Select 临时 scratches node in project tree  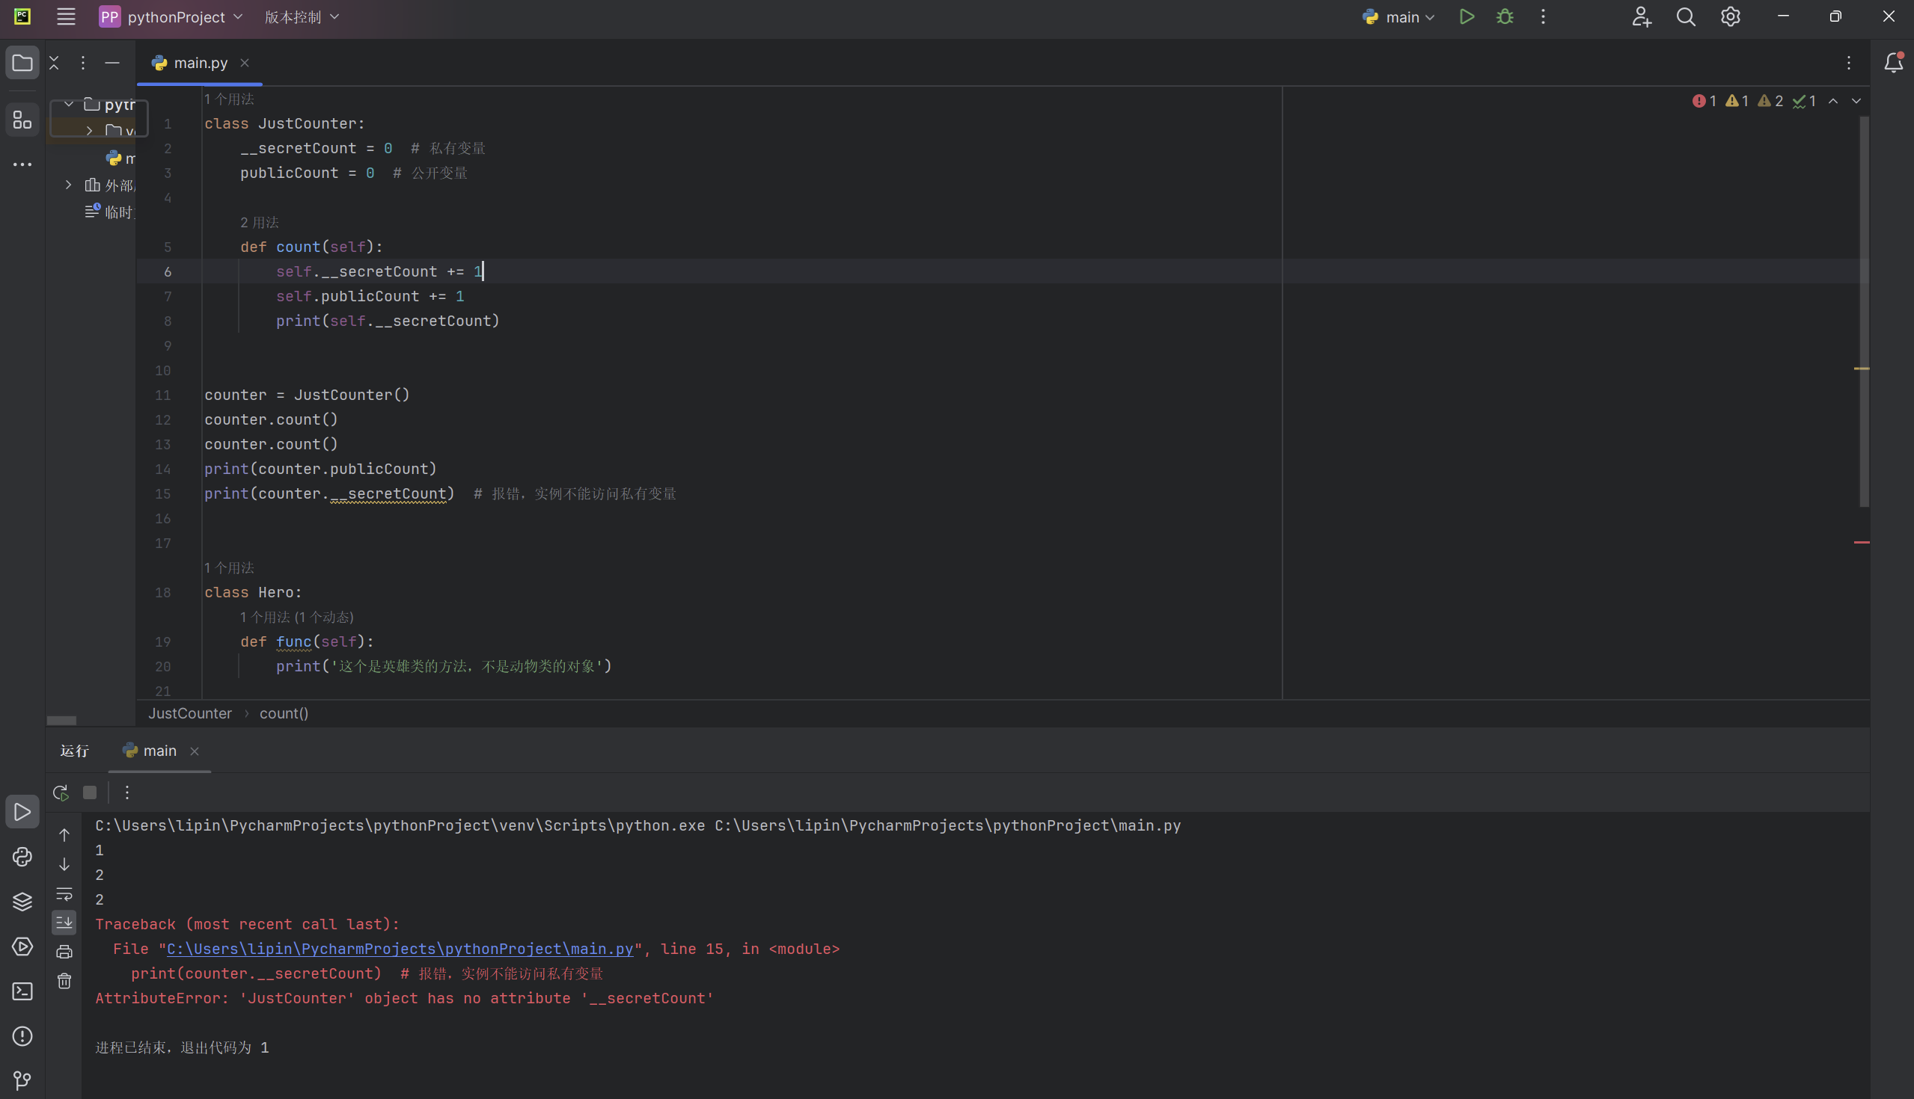tap(110, 212)
